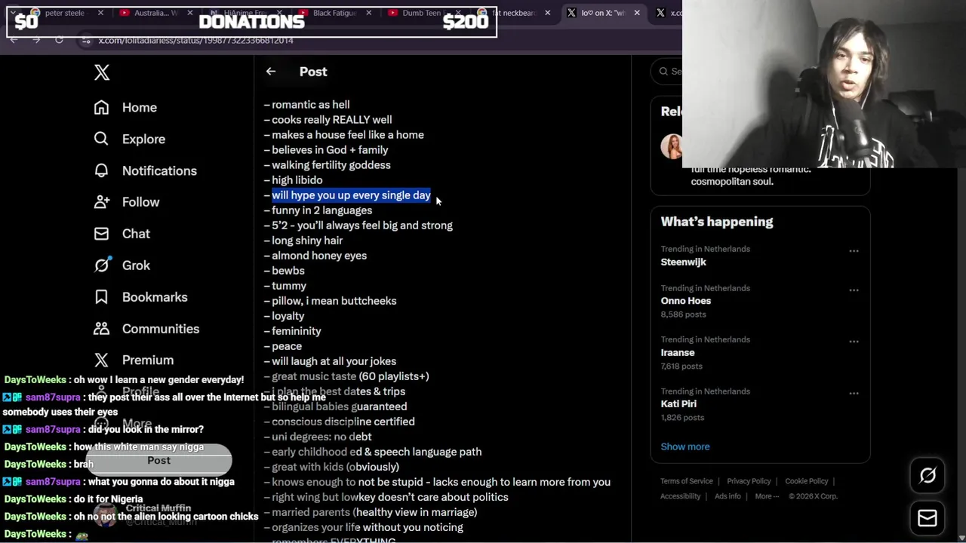Image resolution: width=966 pixels, height=543 pixels.
Task: Click the relevant person's profile avatar
Action: [x=672, y=146]
